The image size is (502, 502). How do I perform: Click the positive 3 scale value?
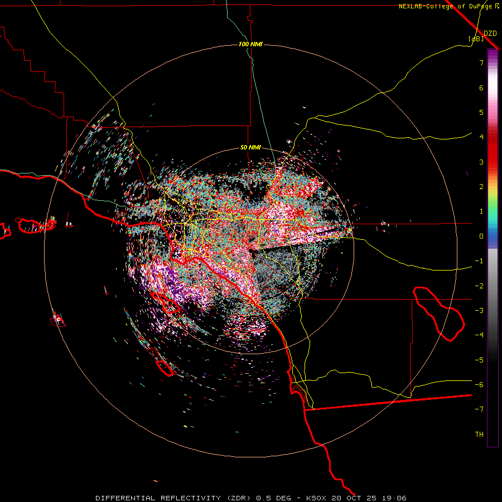(x=481, y=162)
